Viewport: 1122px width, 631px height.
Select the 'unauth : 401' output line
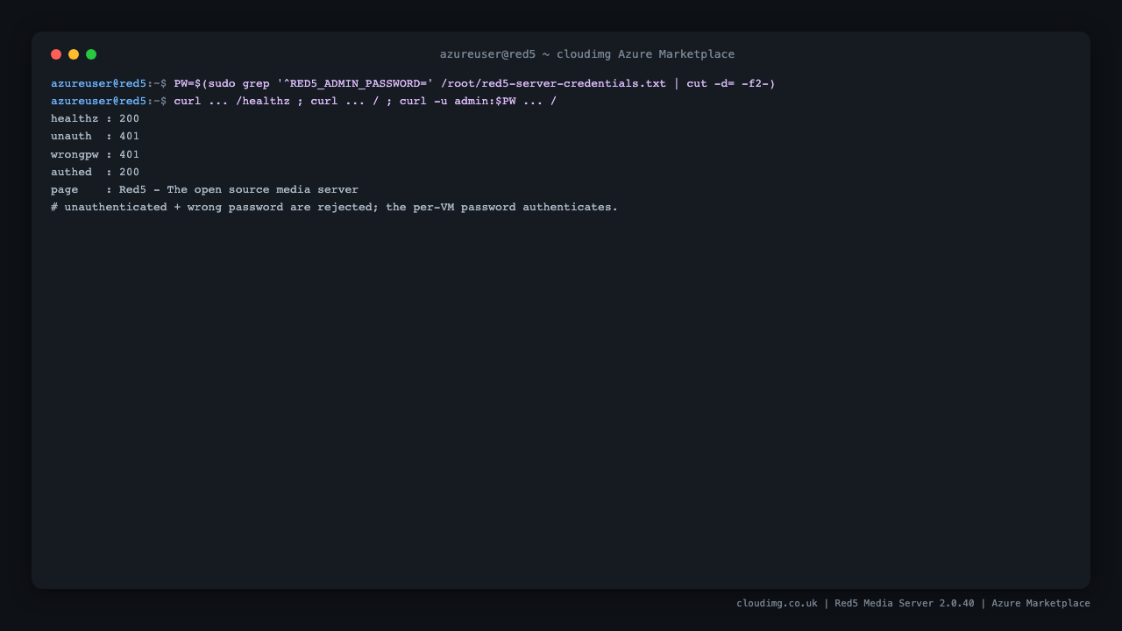point(95,136)
